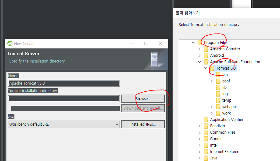Maximize the New Server dialog

[x=146, y=43]
